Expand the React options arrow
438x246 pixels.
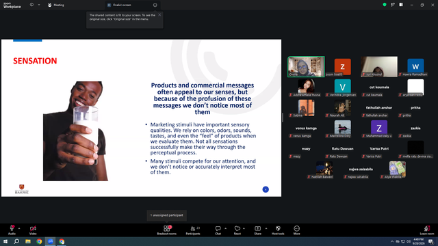[244, 228]
